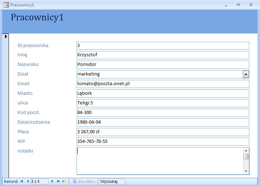Screen dimensions: 260x186
Task: Click the 'Imię' label
Action: [x=22, y=55]
